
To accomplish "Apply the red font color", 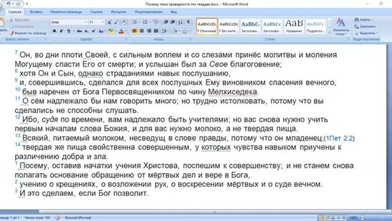I will (x=121, y=31).
